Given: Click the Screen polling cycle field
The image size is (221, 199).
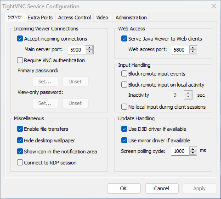Looking at the screenshot, I should pos(180,151).
